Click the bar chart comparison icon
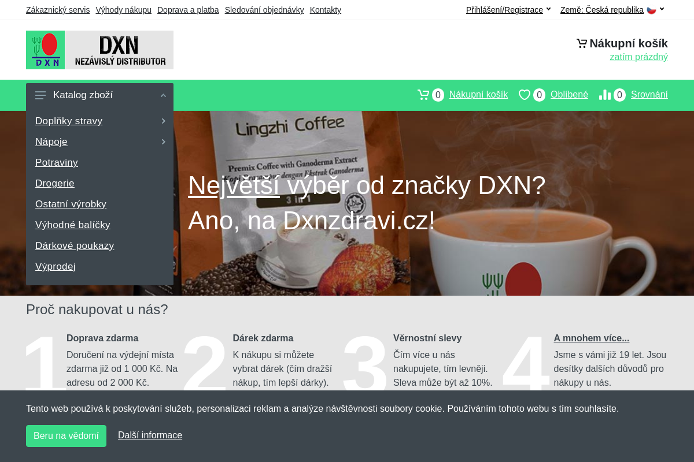The height and width of the screenshot is (462, 694). 605,95
